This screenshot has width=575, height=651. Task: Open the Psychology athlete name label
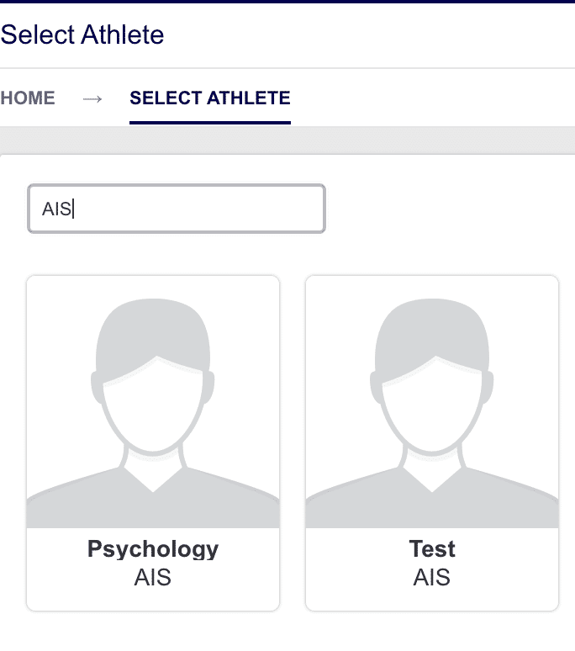click(153, 549)
